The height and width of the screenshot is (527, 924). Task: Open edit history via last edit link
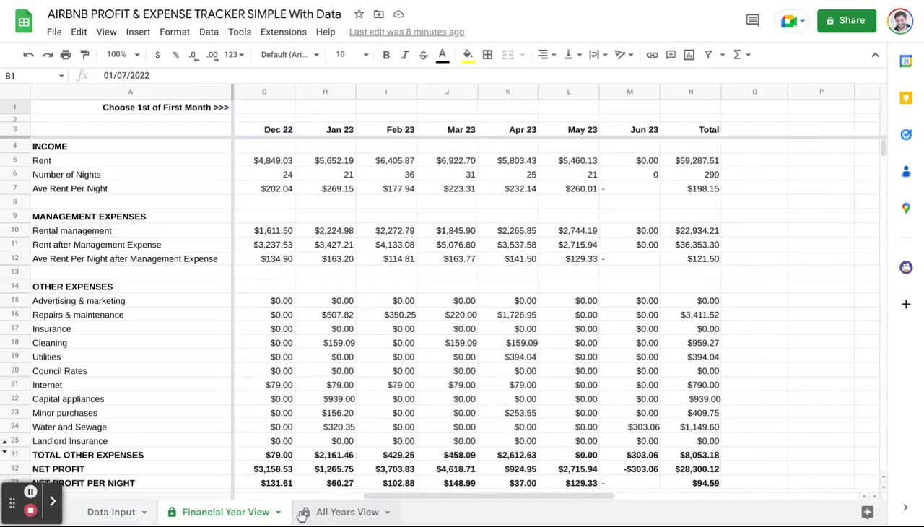click(x=406, y=32)
